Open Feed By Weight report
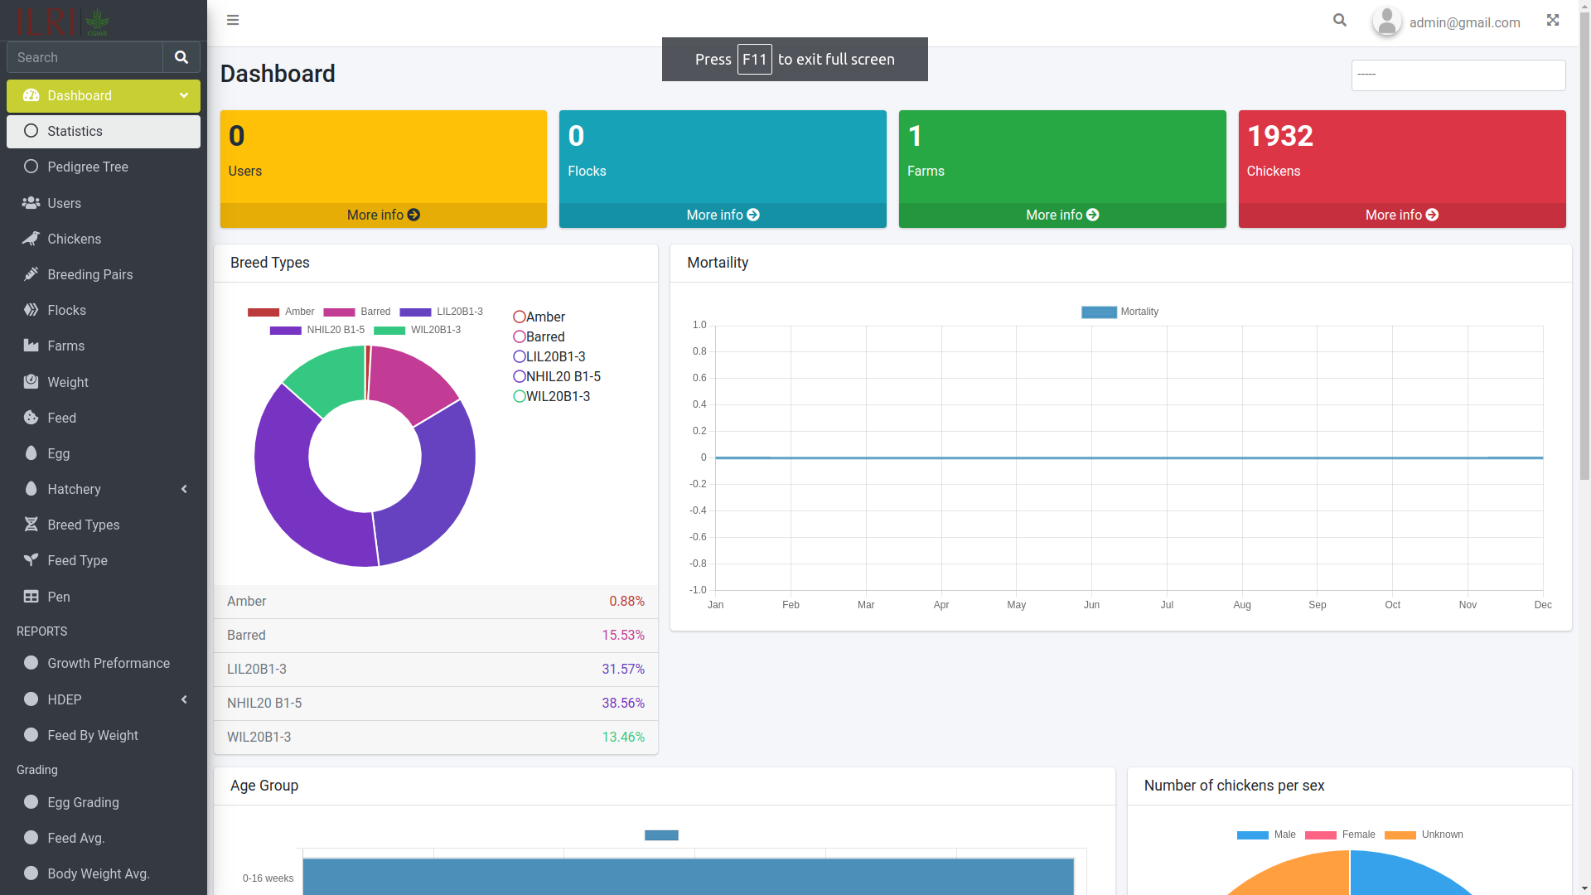Screen dimensions: 1591x895 [x=104, y=735]
